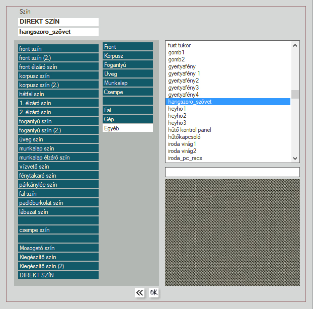Image resolution: width=313 pixels, height=309 pixels.
Task: Select 'füst tükör' in the list
Action: click(228, 45)
